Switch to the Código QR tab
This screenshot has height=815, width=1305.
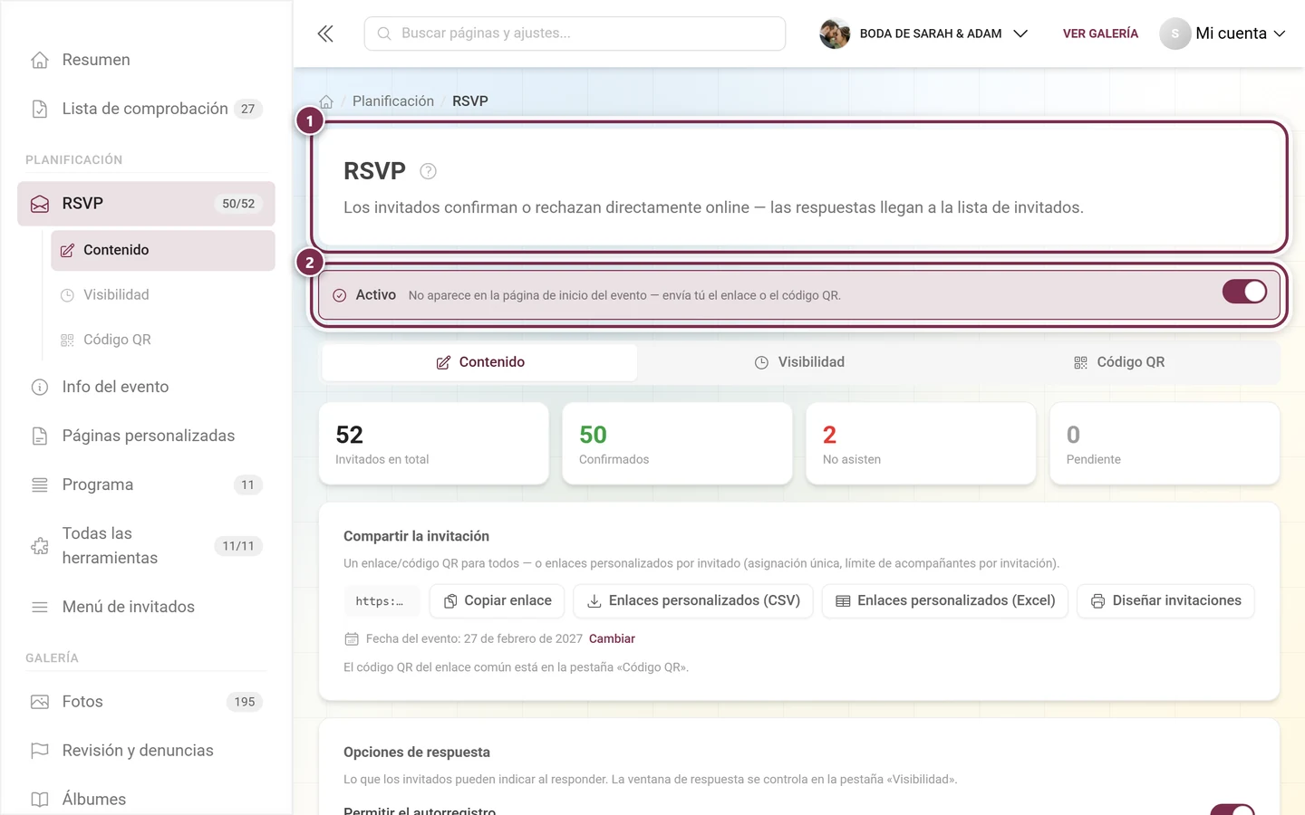pos(1118,362)
